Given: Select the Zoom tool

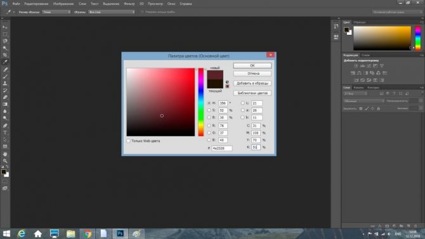Looking at the screenshot, I should [5, 160].
